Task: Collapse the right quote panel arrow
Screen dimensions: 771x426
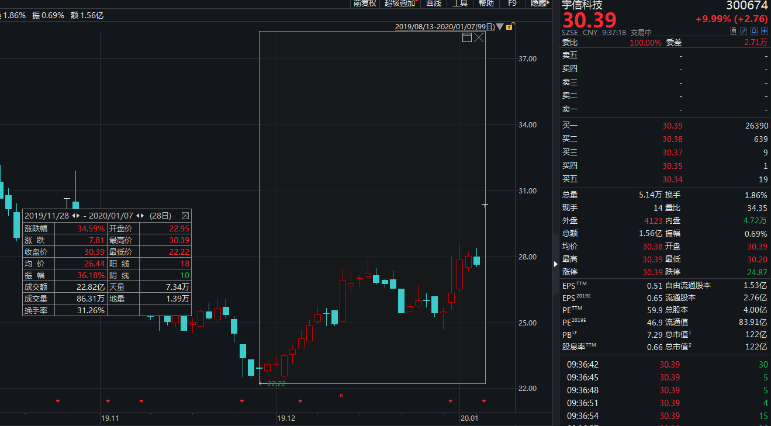Action: click(555, 264)
